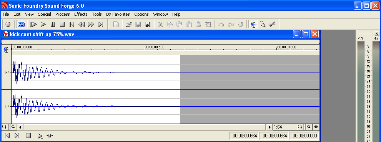The height and width of the screenshot is (142, 381).
Task: Click the Redo arrow icon
Action: 231,24
